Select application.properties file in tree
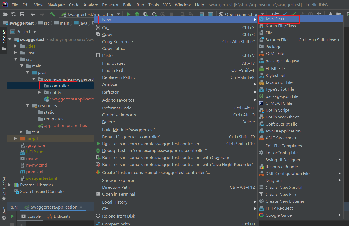This screenshot has width=349, height=226. (65, 126)
